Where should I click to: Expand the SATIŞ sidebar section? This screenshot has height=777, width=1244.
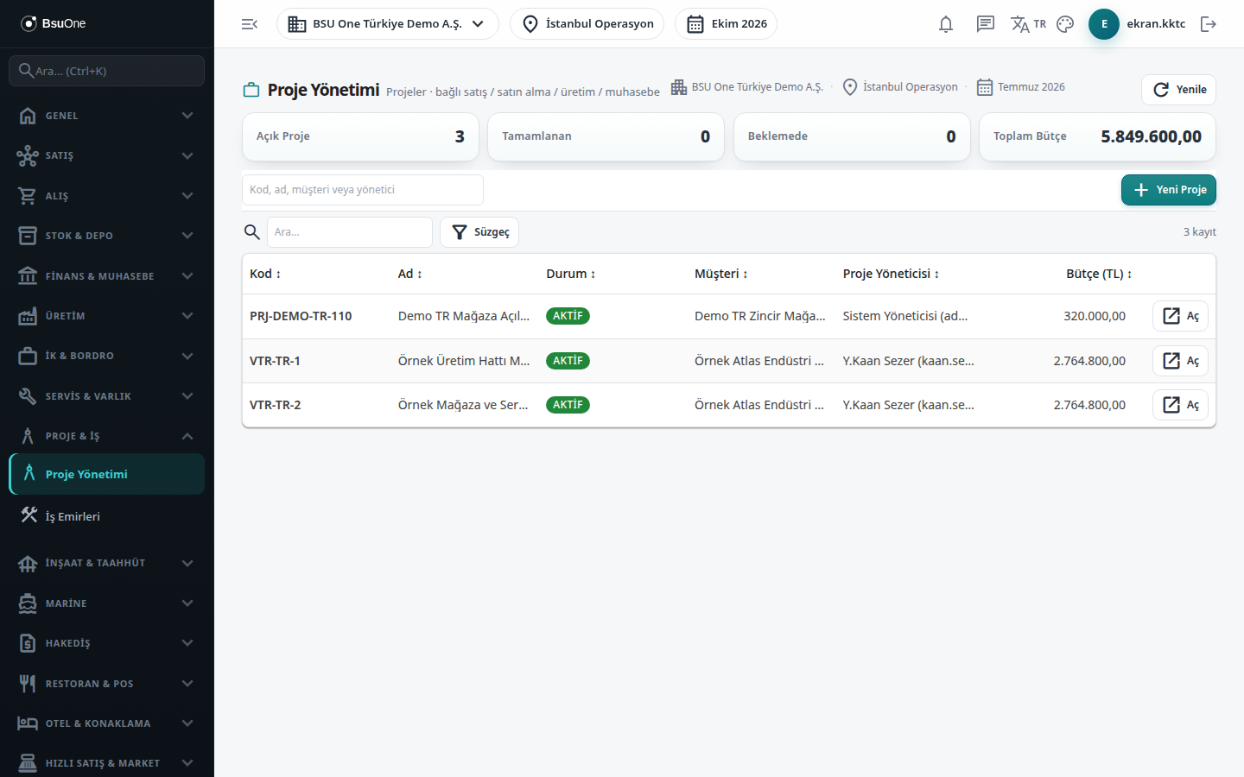click(107, 155)
